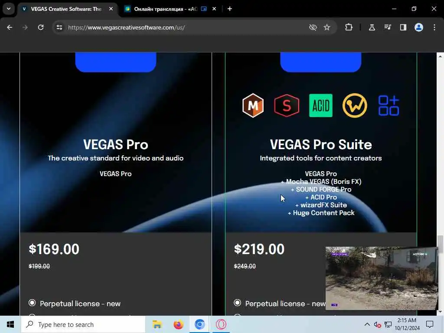The width and height of the screenshot is (444, 333).
Task: Click the scrollbar up arrow
Action: (x=440, y=56)
